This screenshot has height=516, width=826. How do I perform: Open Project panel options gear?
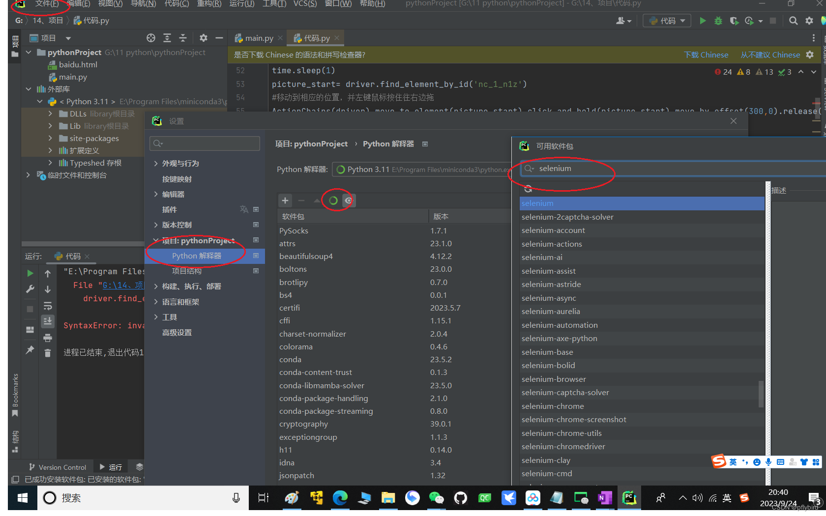tap(204, 38)
